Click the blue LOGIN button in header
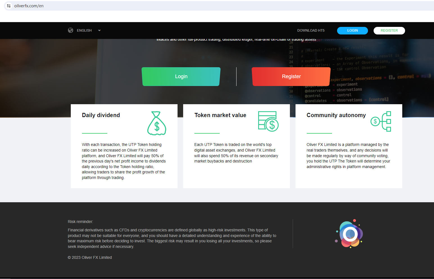 353,31
